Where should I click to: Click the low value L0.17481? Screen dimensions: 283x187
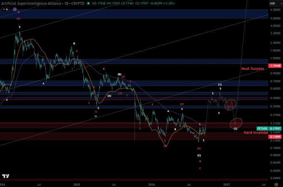[127, 3]
